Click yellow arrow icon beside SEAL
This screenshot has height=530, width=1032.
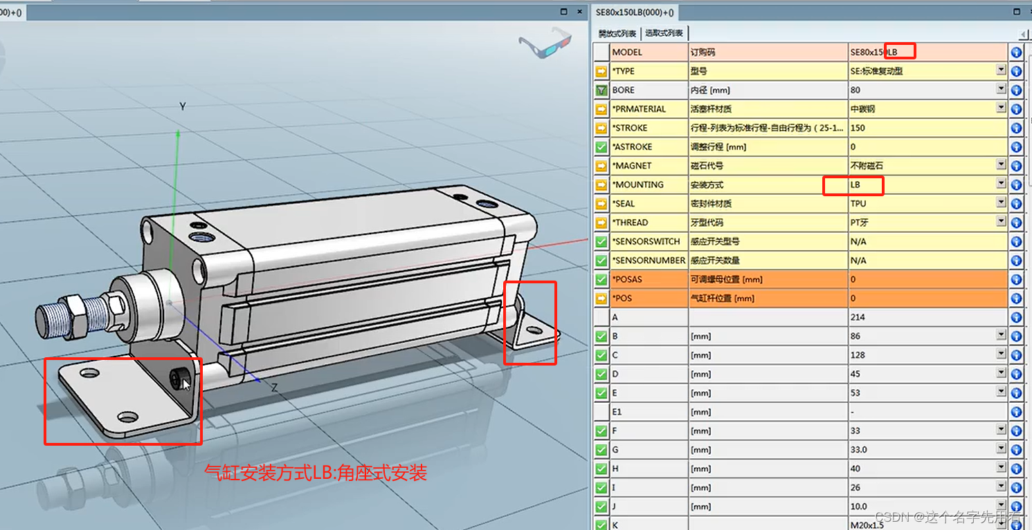601,204
